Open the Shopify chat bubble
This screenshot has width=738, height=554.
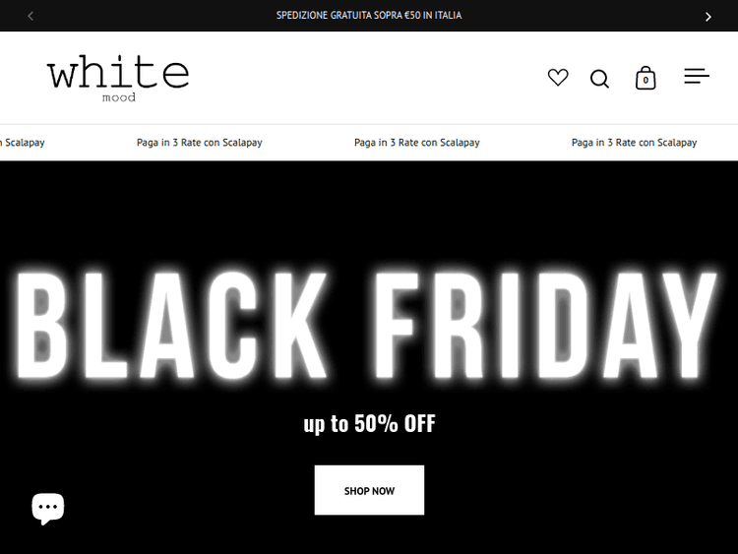pos(47,508)
